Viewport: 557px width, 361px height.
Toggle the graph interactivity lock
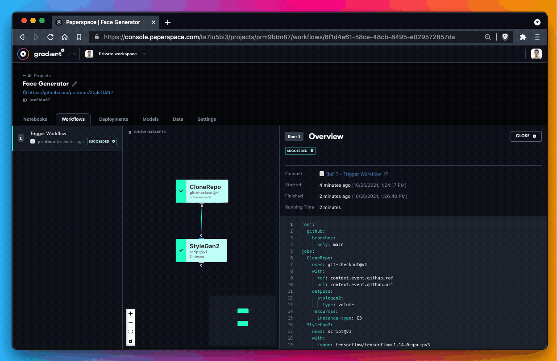click(x=130, y=340)
